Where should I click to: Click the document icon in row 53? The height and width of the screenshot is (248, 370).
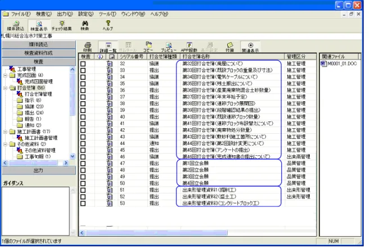pos(110,203)
